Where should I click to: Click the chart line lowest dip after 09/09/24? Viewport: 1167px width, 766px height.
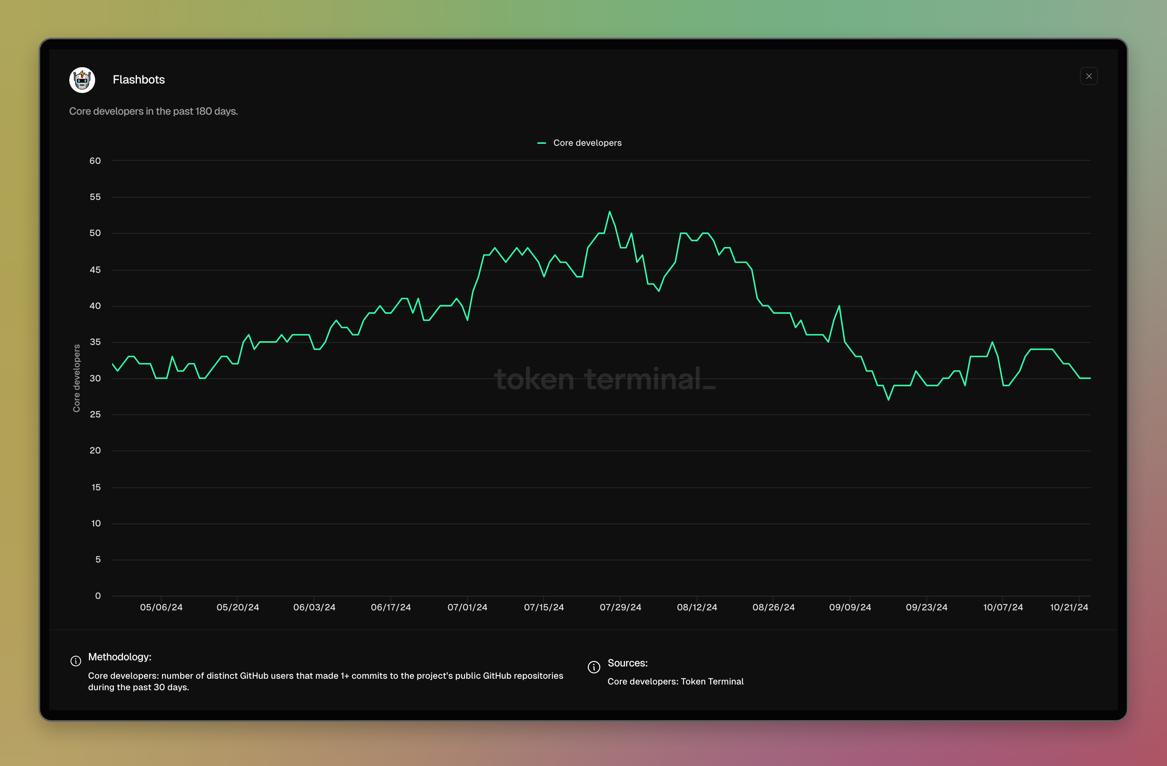tap(888, 400)
